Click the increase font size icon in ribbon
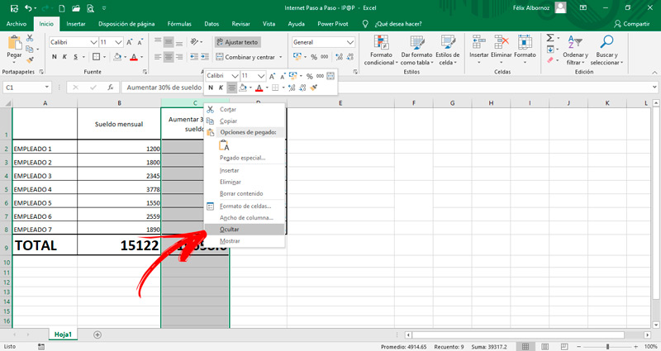Screen dimensions: 661x351 point(130,42)
